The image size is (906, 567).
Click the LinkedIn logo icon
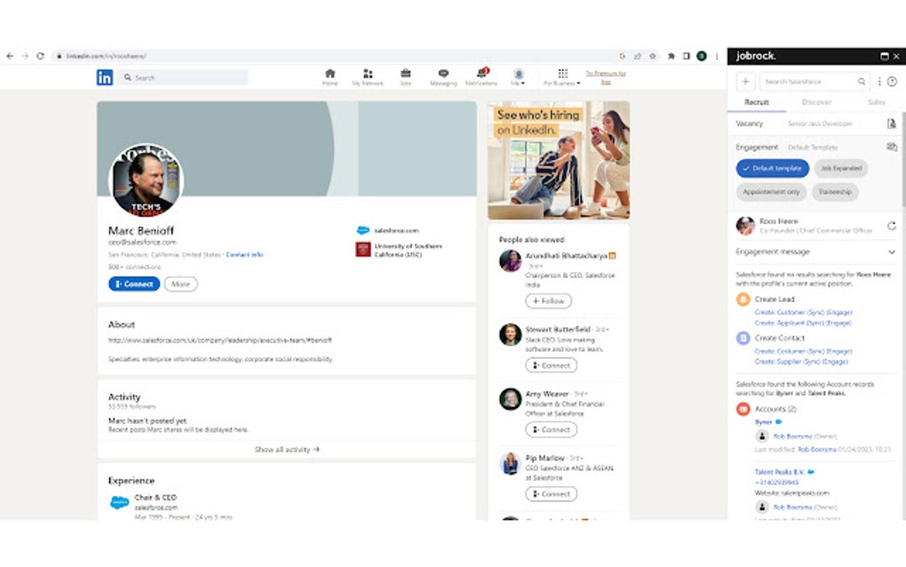105,77
